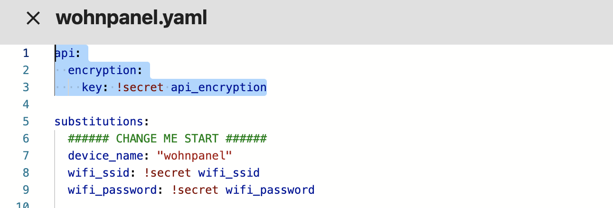Click line number 9 in gutter
The image size is (613, 208).
(26, 190)
